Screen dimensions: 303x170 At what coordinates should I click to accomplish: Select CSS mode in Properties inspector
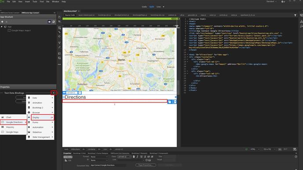coord(68,160)
